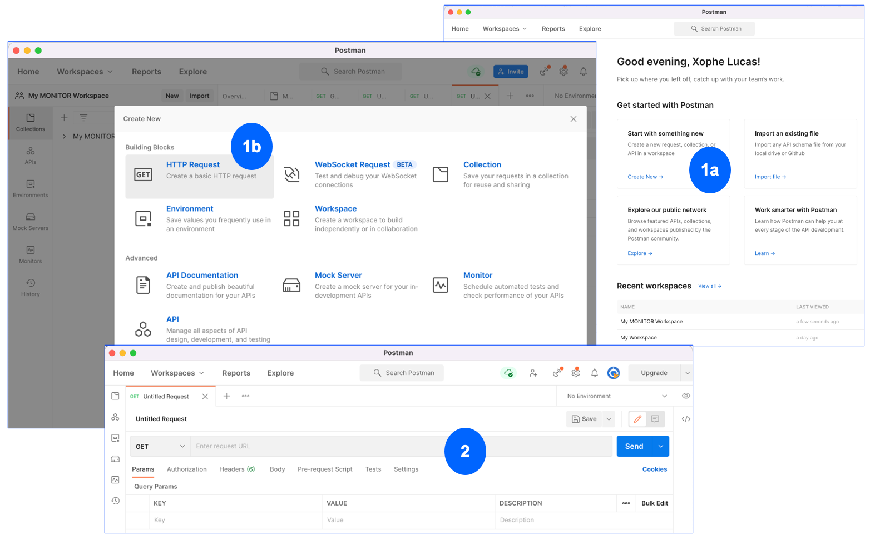Screen dimensions: 870x540
Task: Open the arrow dropdown next to Save
Action: (x=609, y=419)
